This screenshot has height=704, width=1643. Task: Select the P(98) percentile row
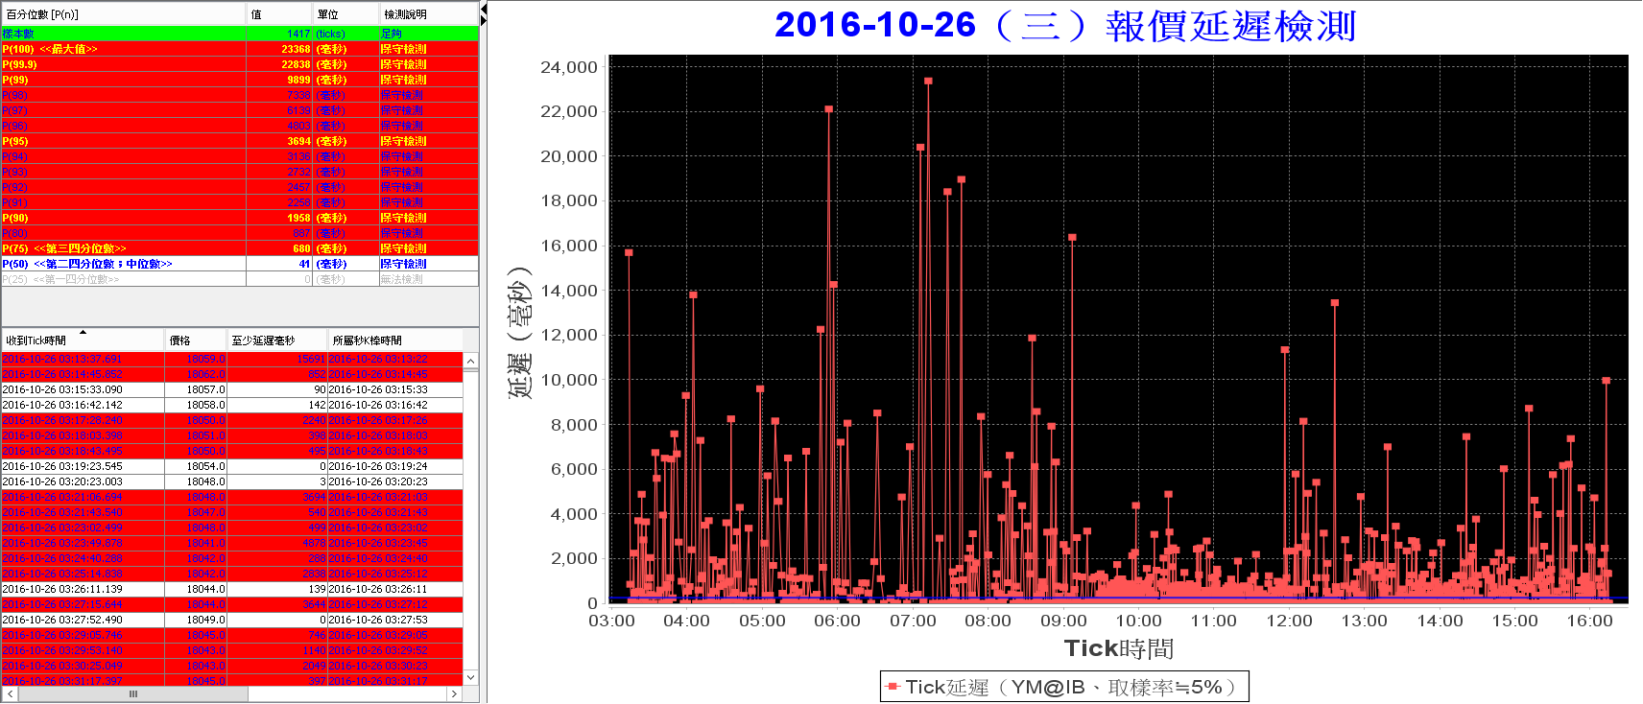(240, 95)
